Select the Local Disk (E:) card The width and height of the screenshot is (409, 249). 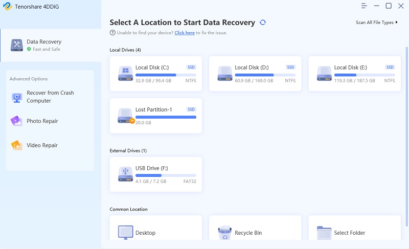[354, 74]
